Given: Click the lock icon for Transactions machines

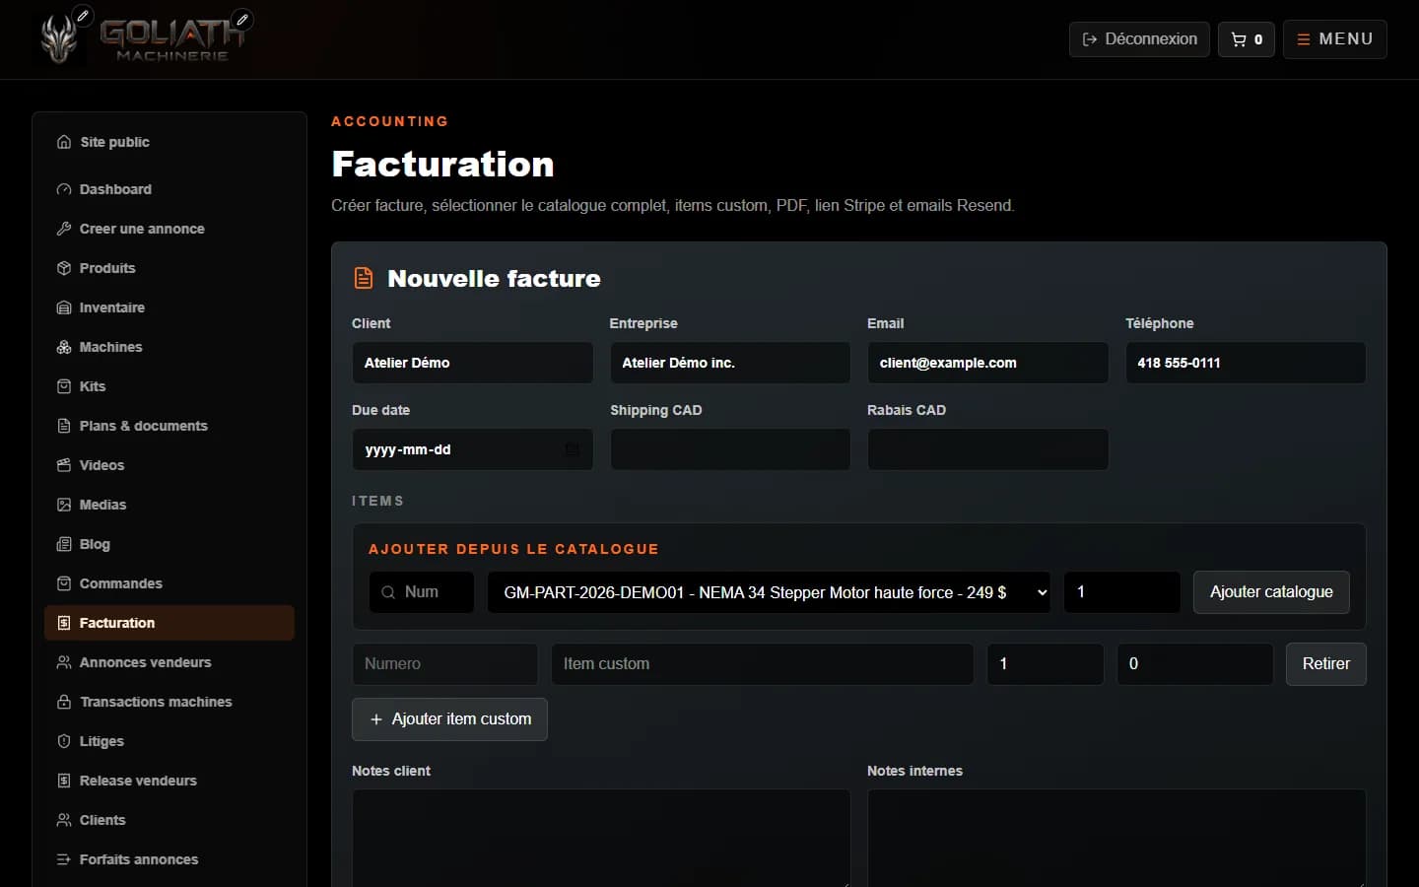Looking at the screenshot, I should (64, 702).
